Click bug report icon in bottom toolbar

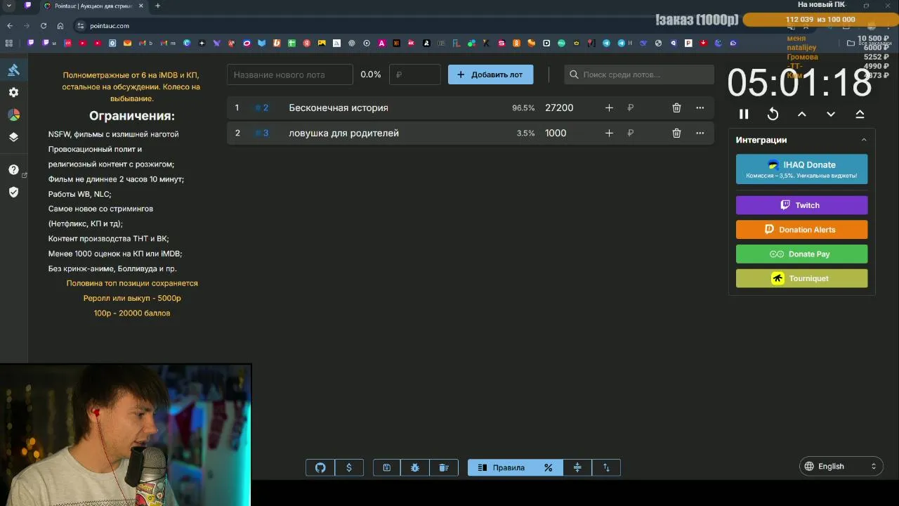(415, 467)
